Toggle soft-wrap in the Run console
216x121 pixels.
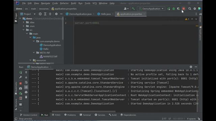tap(26, 82)
